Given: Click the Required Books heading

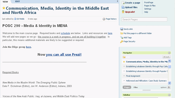Looking at the screenshot, I should (x=10, y=72).
